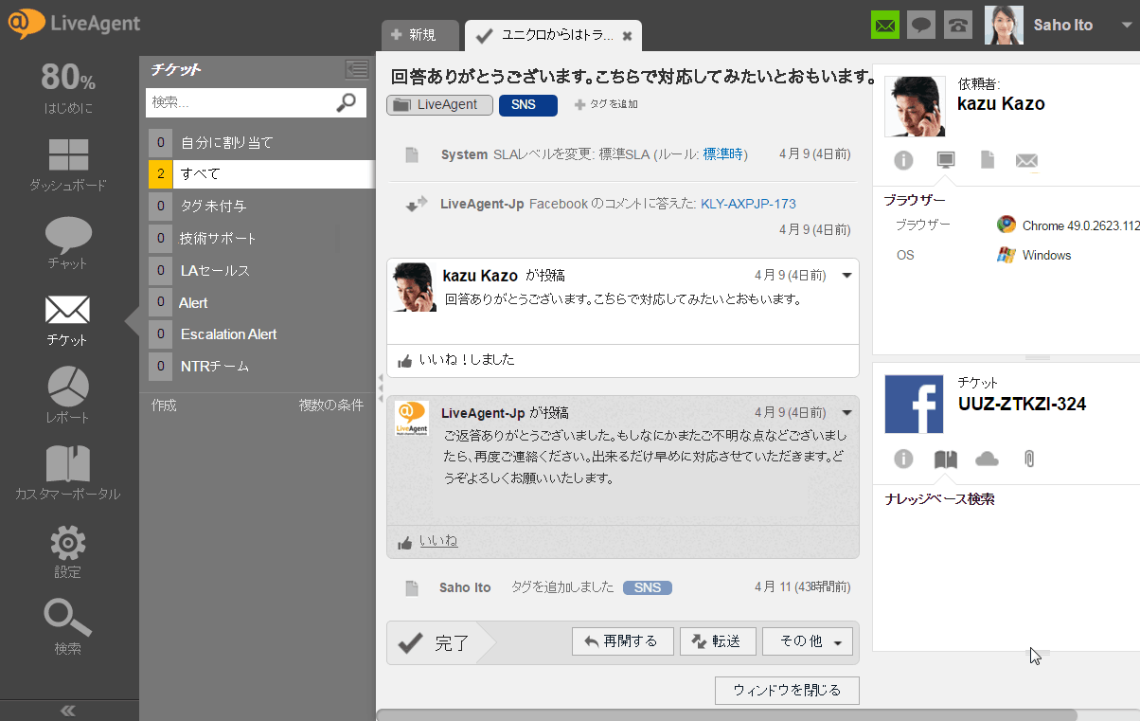Click the 複数の条件 link
The image size is (1140, 721).
[331, 405]
